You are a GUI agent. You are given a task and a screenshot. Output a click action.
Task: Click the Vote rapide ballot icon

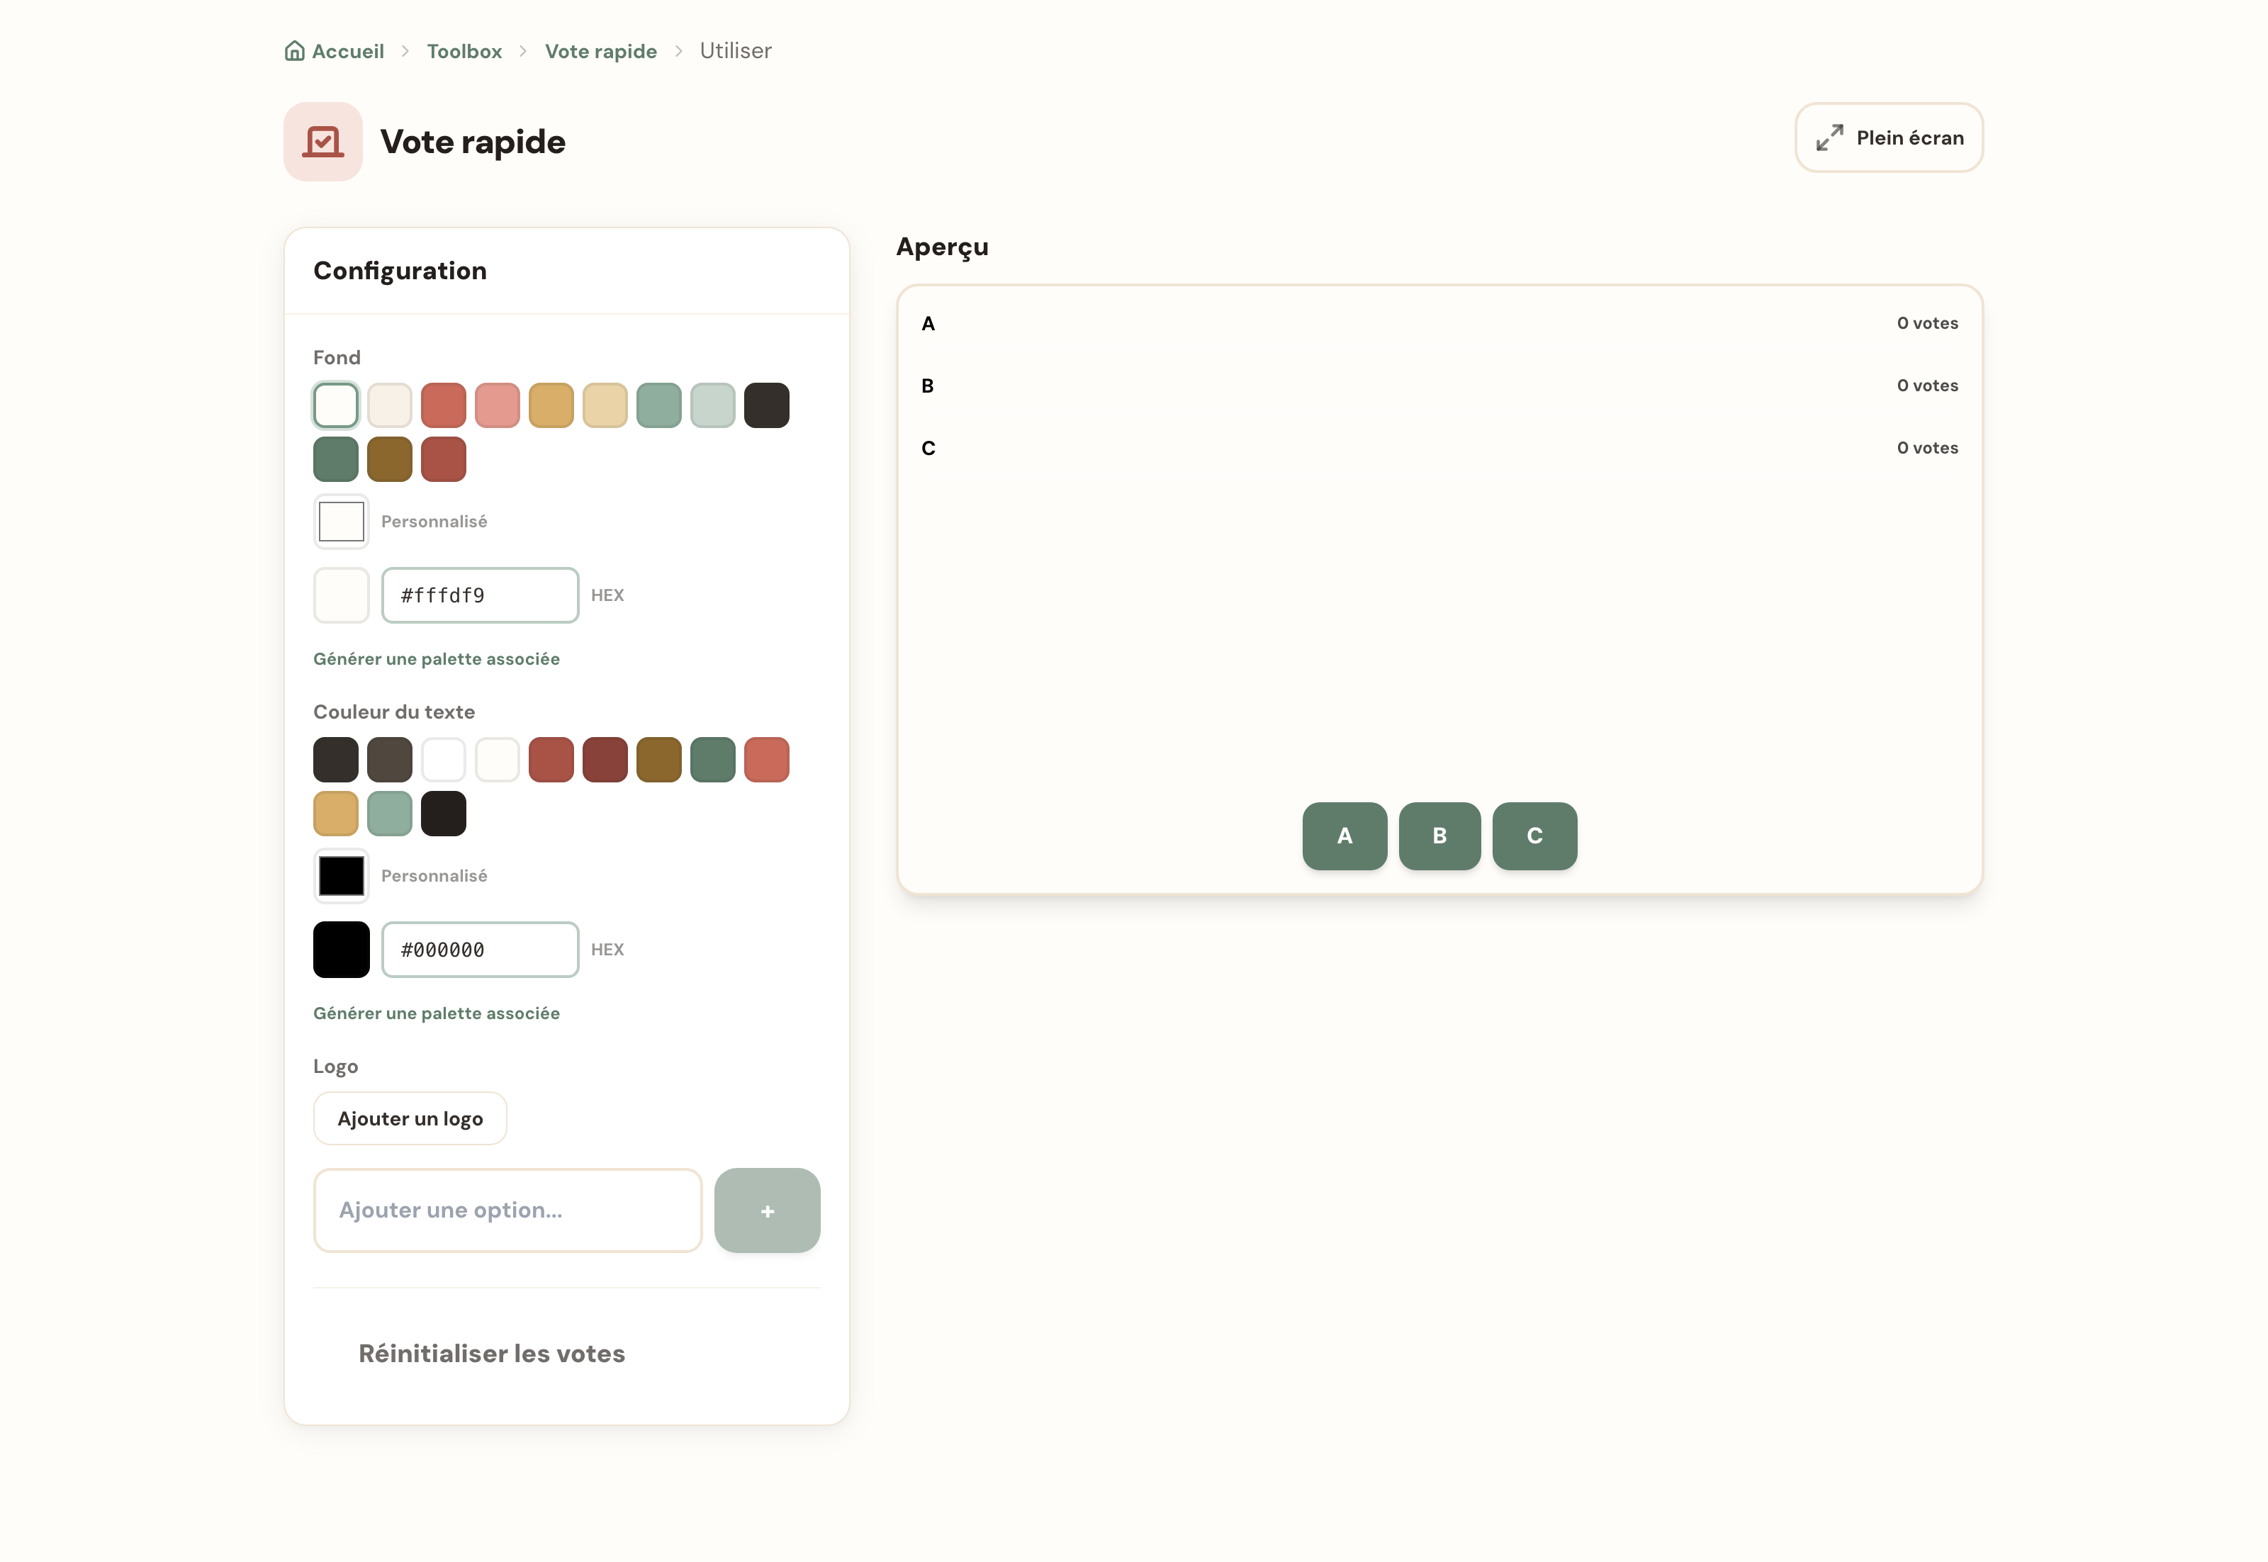pos(323,142)
